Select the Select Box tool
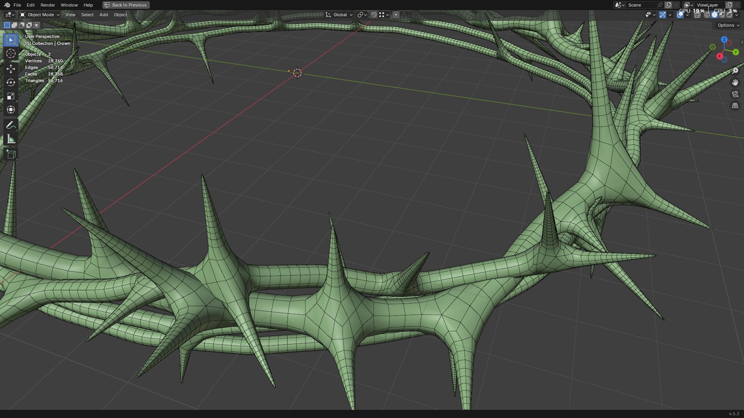The image size is (744, 418). [11, 40]
